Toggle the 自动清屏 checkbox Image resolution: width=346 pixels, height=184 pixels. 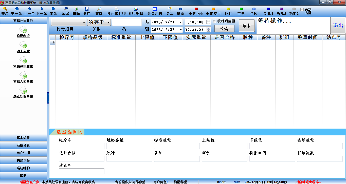coord(302,10)
